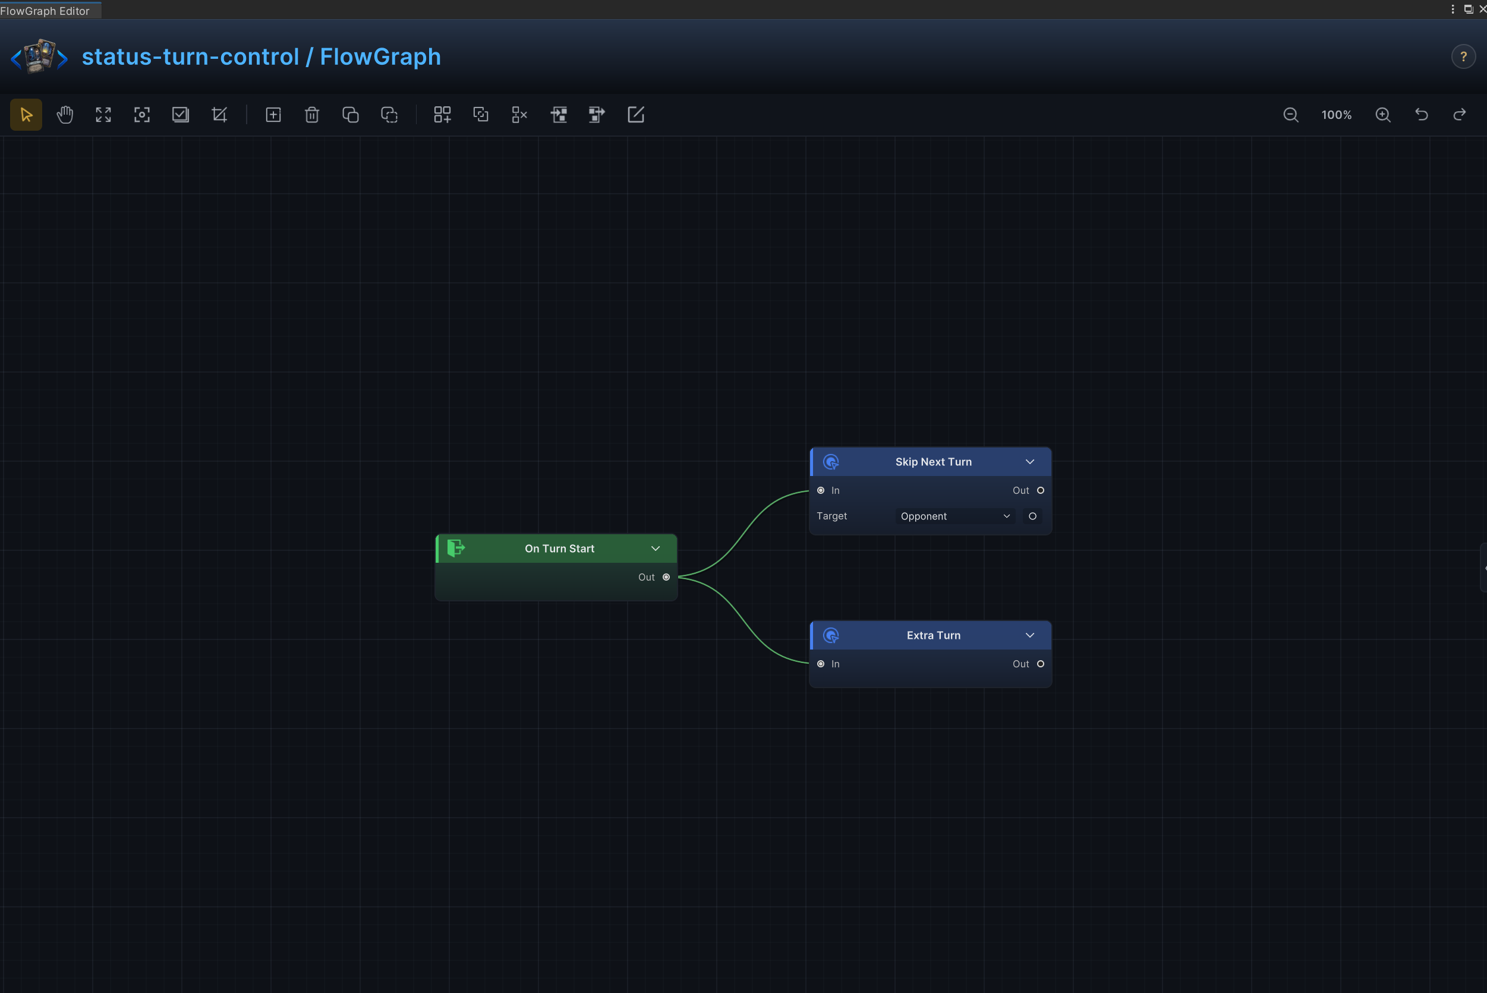Image resolution: width=1487 pixels, height=993 pixels.
Task: Click the select-all checkbox icon in toolbar
Action: (181, 115)
